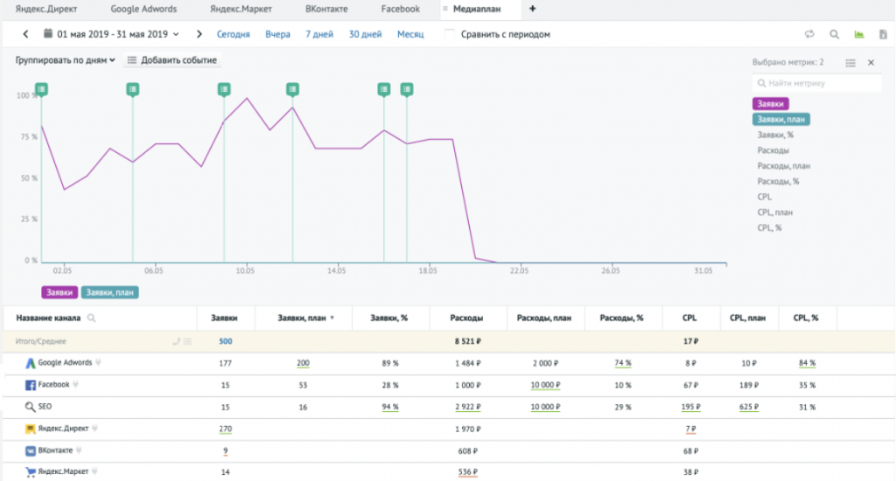Open the metrics list layout icon

point(850,63)
